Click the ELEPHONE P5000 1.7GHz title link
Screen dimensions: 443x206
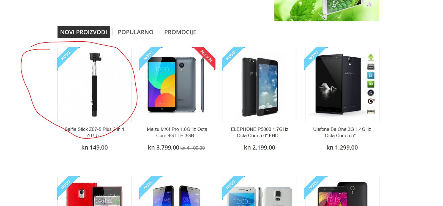[260, 132]
